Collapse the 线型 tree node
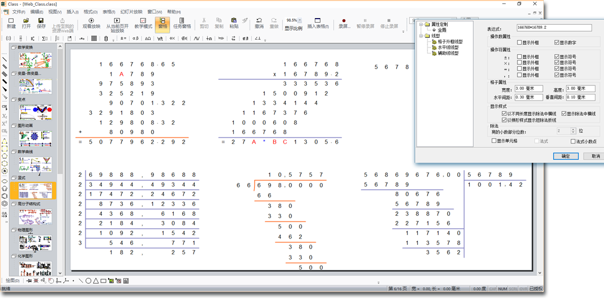 point(421,36)
